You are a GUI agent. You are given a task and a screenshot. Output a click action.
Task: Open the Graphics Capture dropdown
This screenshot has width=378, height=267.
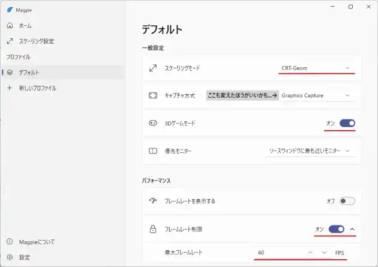316,95
